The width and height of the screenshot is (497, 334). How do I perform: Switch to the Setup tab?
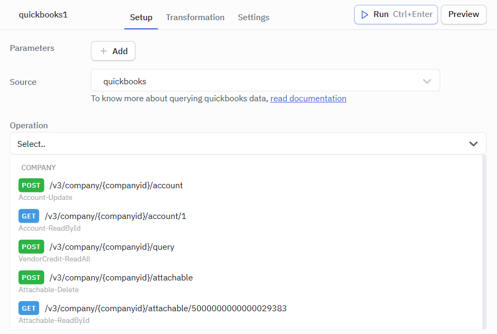click(141, 17)
